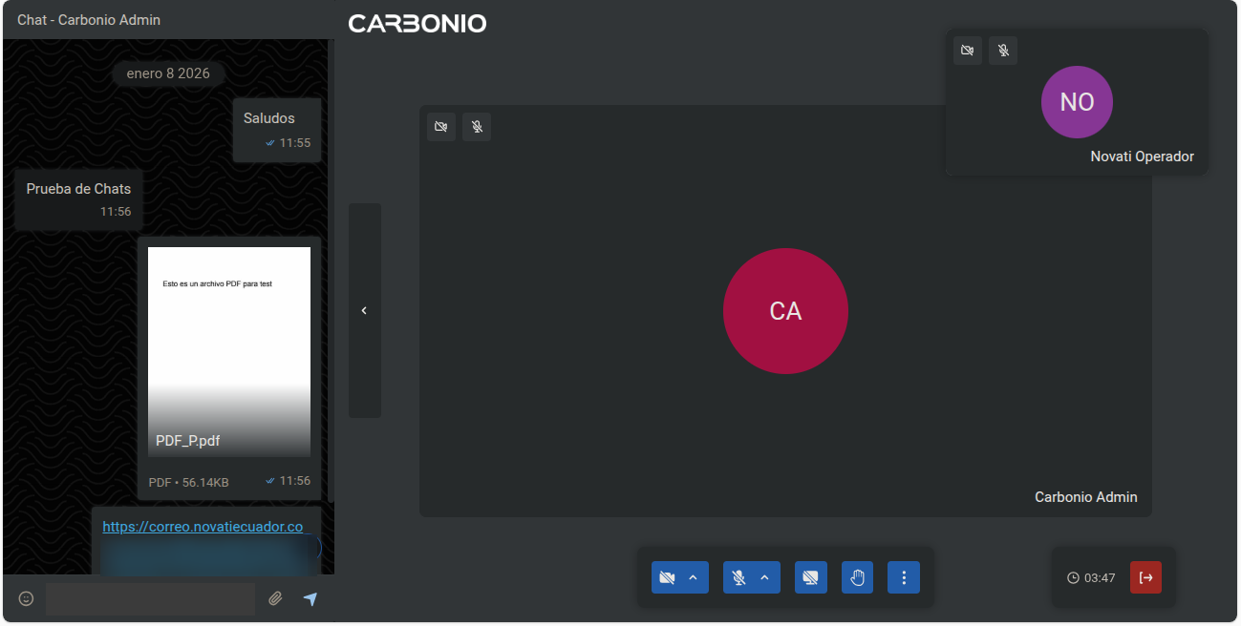Viewport: 1241px width, 626px height.
Task: Click the Carbonio logo
Action: pyautogui.click(x=417, y=23)
